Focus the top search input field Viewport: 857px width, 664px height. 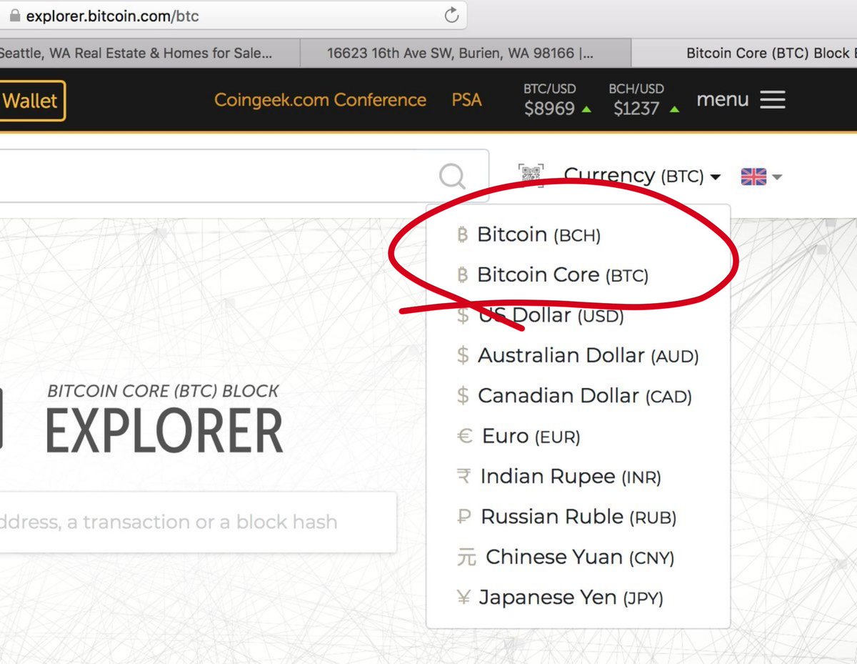click(x=243, y=176)
